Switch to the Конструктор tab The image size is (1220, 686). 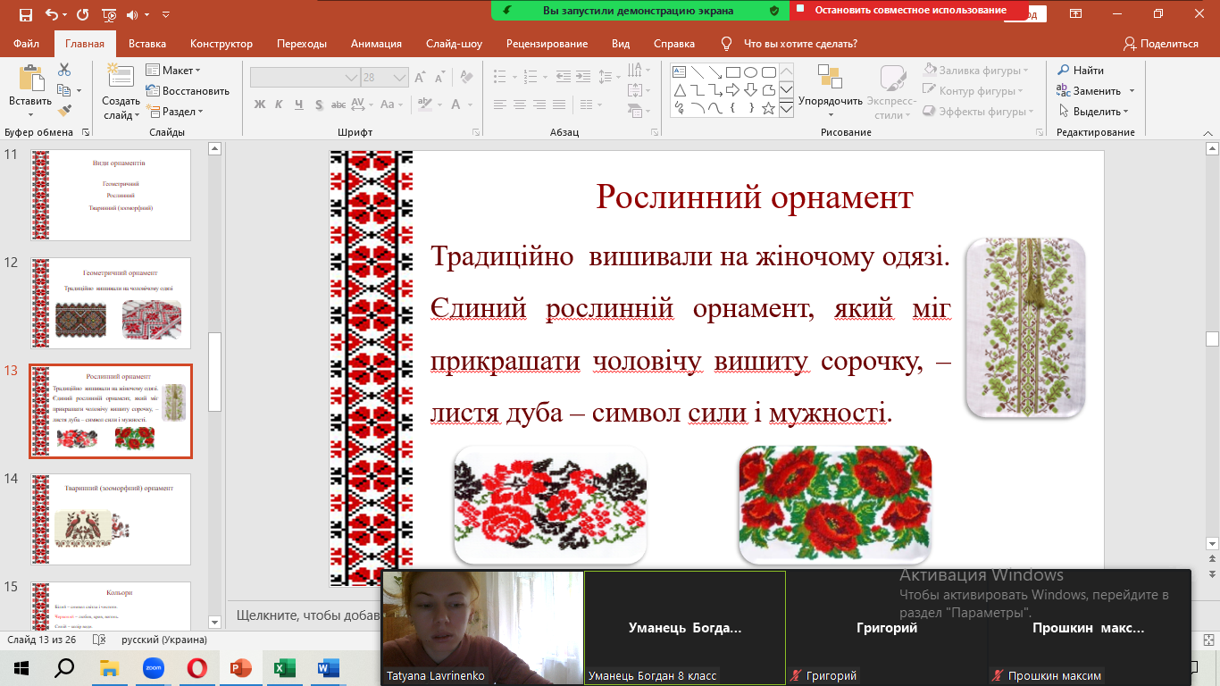coord(221,44)
